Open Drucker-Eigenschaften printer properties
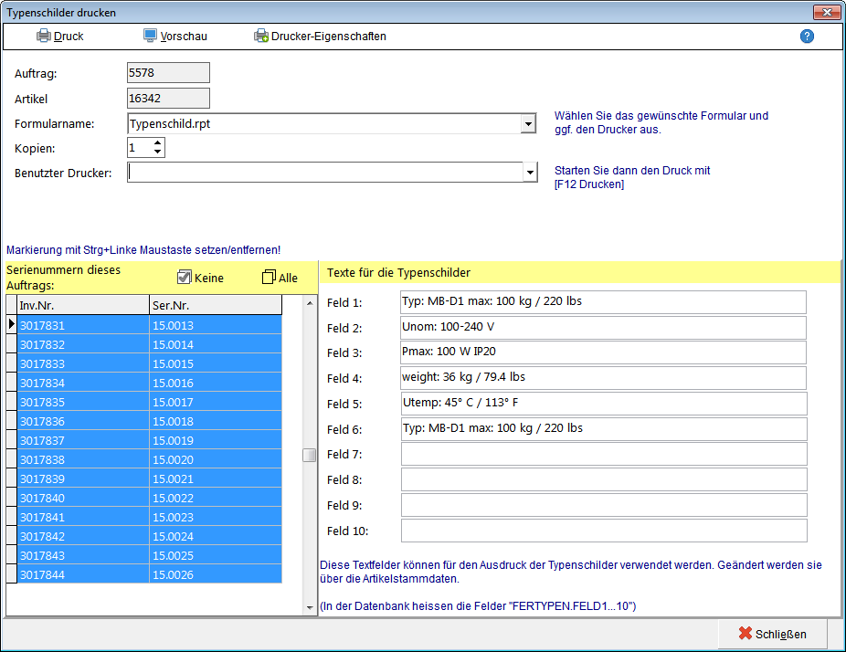846x652 pixels. [320, 37]
